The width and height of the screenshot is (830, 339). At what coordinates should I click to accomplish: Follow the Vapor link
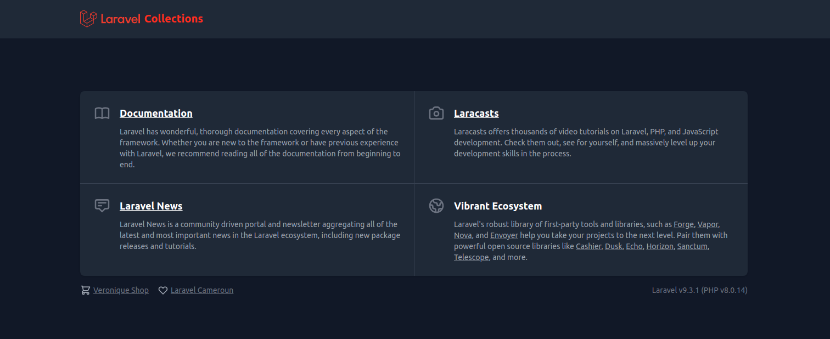pos(708,224)
